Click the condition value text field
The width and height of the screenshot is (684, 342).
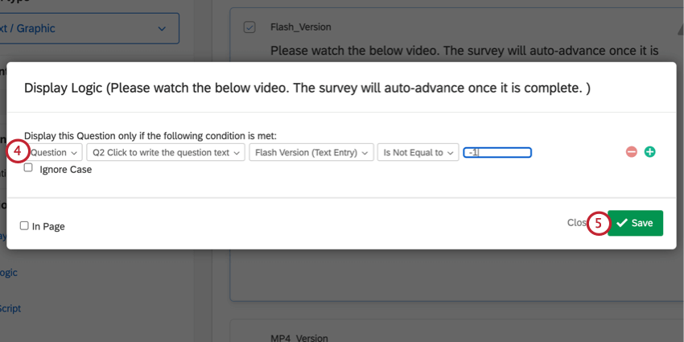[x=497, y=152]
